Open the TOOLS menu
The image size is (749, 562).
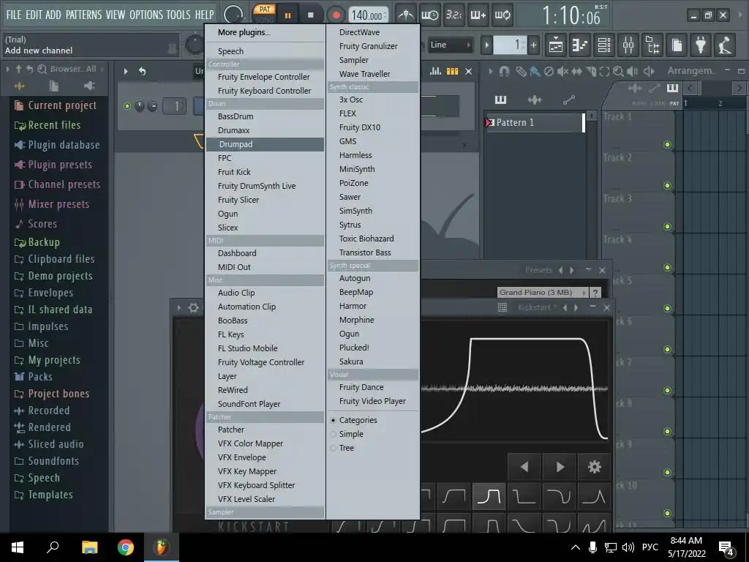coord(178,15)
